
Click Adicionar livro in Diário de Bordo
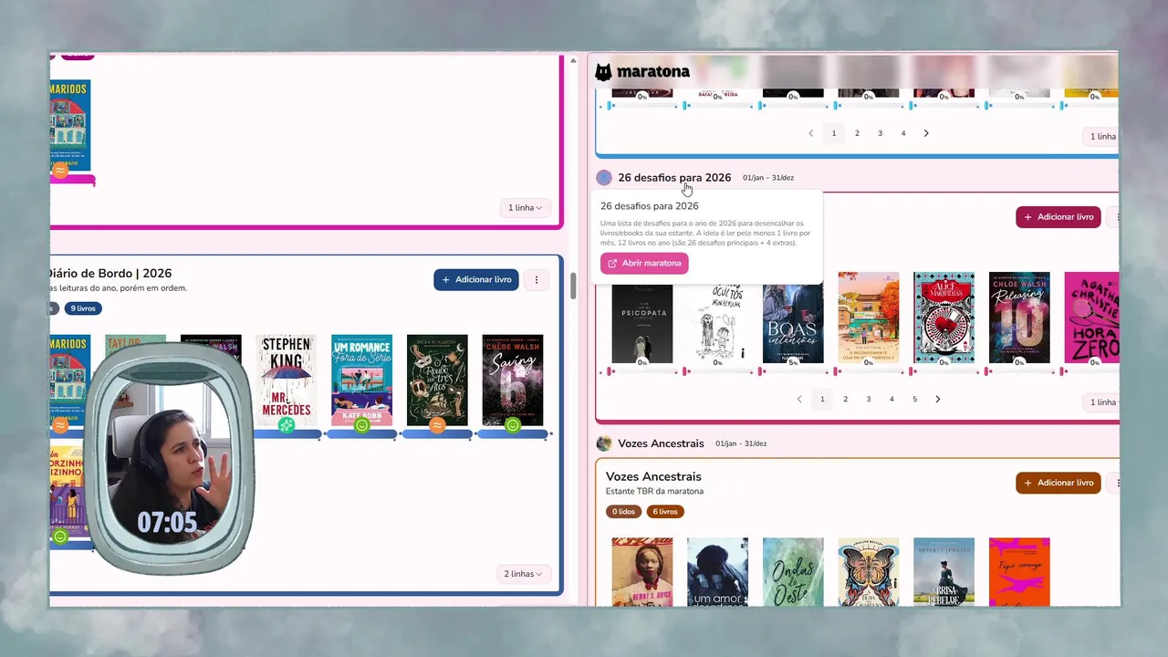coord(476,280)
